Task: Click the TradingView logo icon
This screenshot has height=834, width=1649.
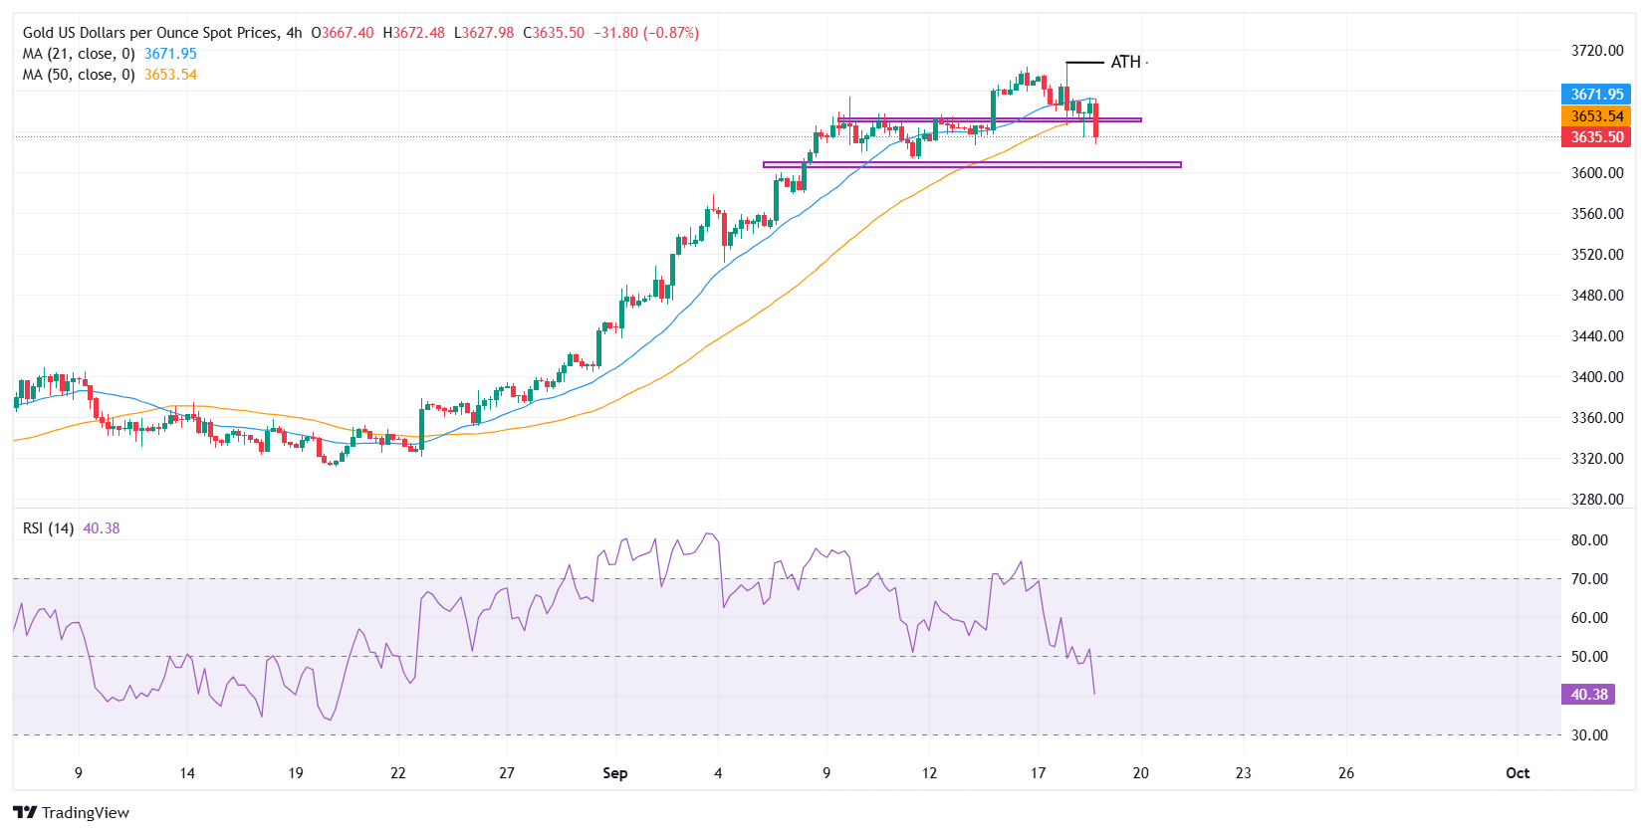Action: point(26,812)
